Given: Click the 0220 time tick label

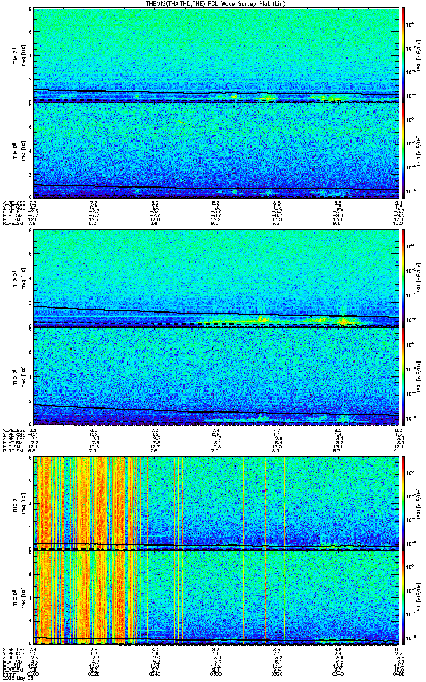Looking at the screenshot, I should [x=94, y=673].
